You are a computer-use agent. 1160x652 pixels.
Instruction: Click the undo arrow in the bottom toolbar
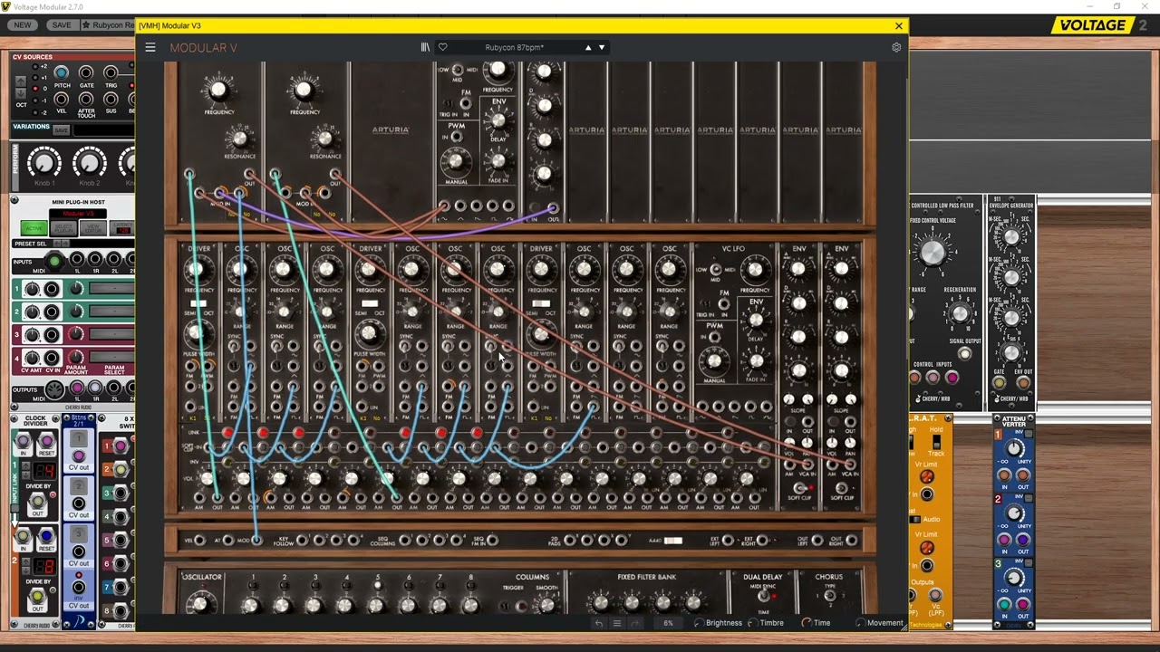pyautogui.click(x=598, y=623)
